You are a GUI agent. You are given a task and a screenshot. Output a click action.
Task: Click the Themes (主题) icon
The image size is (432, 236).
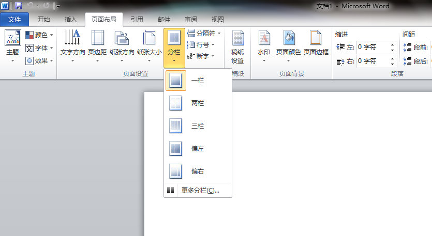coord(12,38)
